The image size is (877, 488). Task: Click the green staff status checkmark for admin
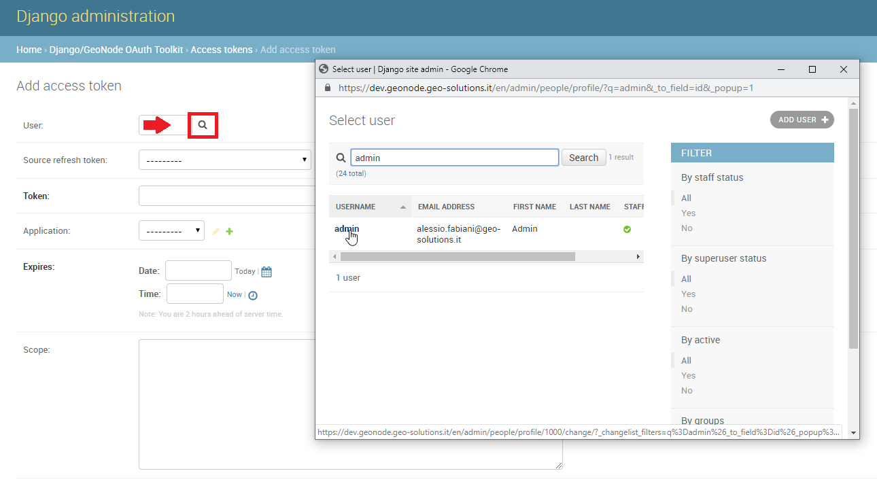click(x=627, y=230)
